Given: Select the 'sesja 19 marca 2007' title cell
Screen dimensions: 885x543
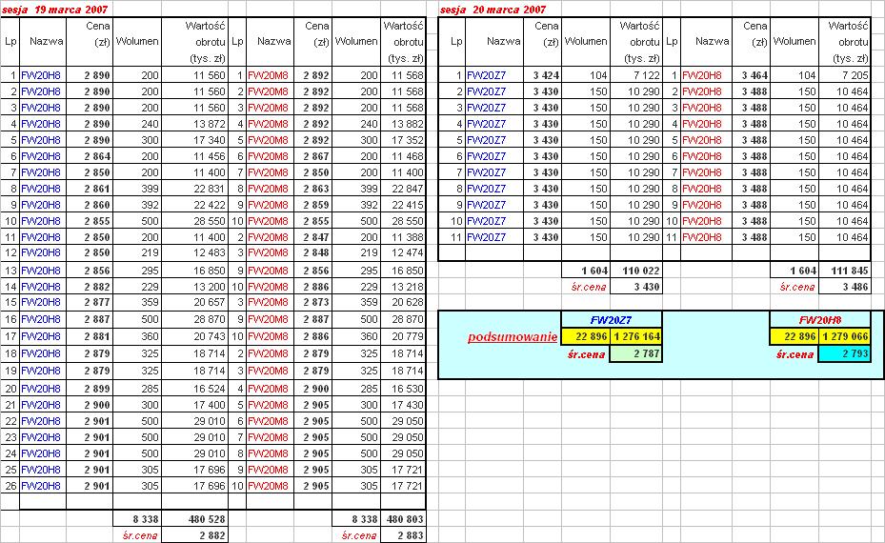Looking at the screenshot, I should [x=54, y=9].
